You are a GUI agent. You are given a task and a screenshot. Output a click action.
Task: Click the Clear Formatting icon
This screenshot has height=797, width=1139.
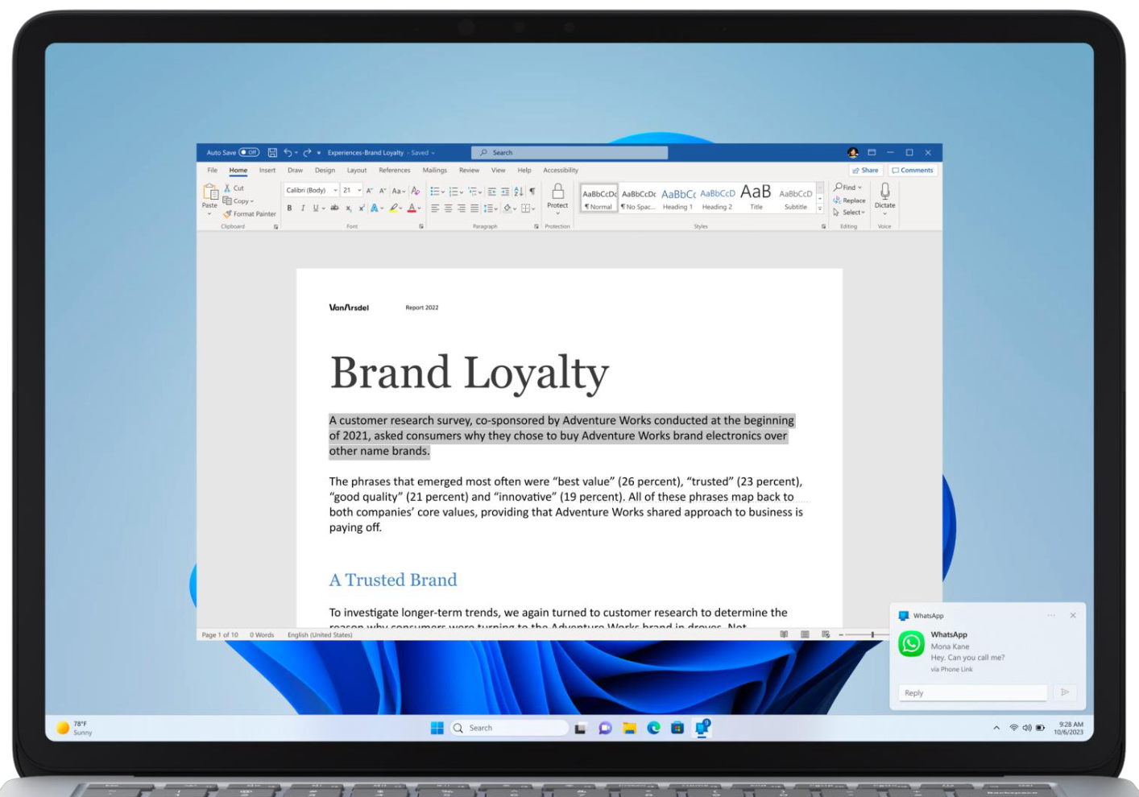(x=416, y=191)
